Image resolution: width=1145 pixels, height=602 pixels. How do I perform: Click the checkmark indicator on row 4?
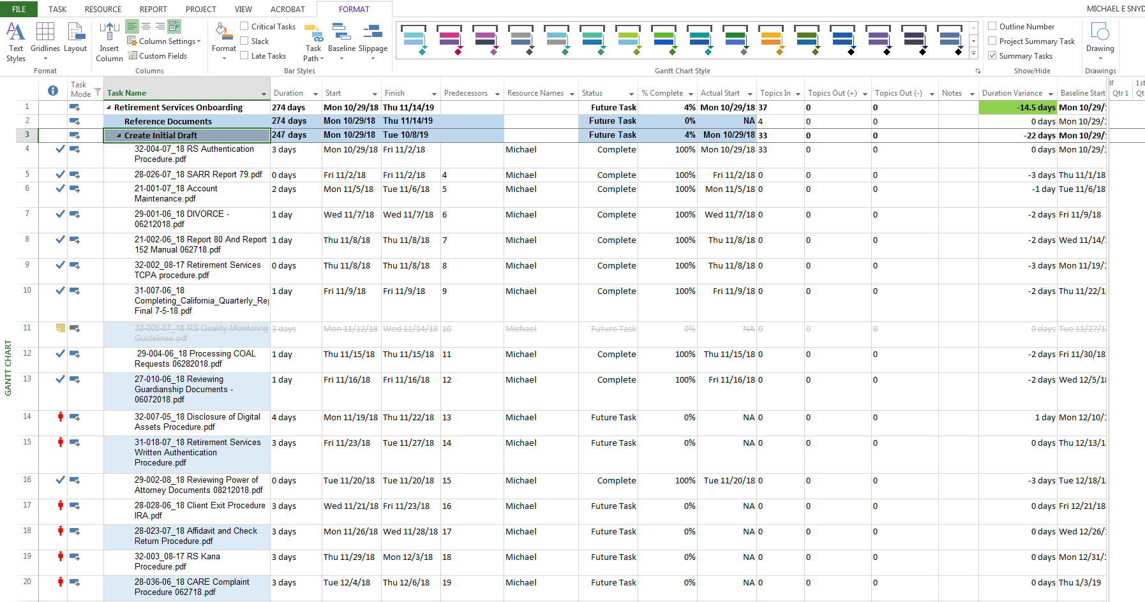tap(61, 149)
